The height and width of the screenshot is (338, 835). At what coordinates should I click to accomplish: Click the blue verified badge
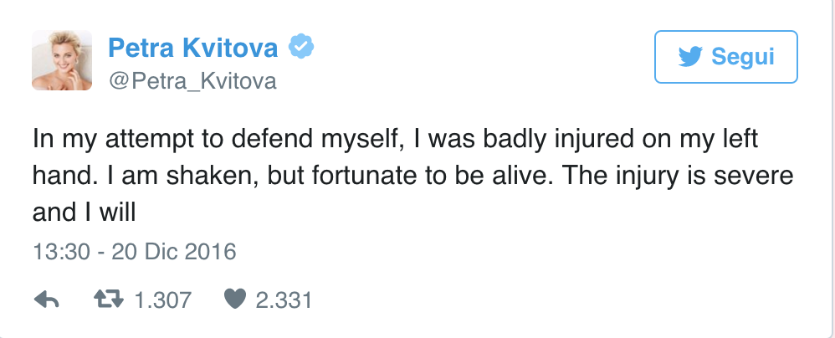(x=300, y=49)
